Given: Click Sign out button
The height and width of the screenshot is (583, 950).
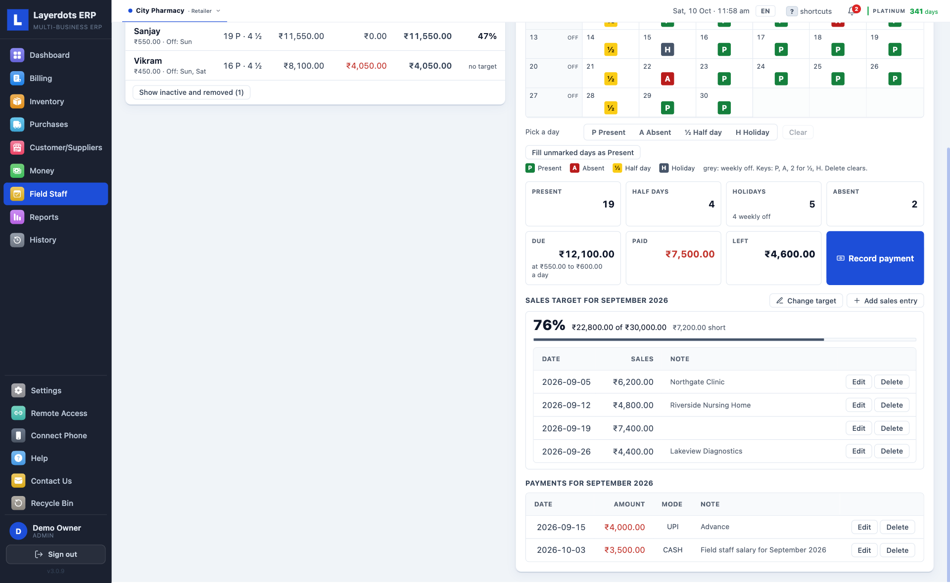Looking at the screenshot, I should click(x=56, y=554).
